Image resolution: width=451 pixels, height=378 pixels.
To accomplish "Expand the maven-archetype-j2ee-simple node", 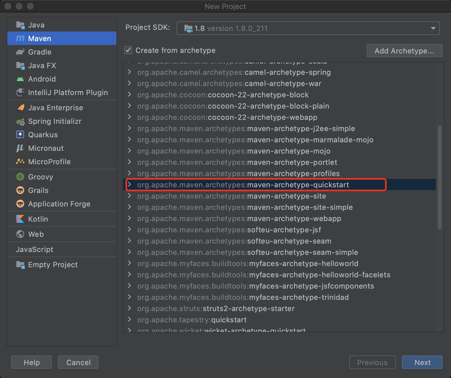I will click(129, 128).
